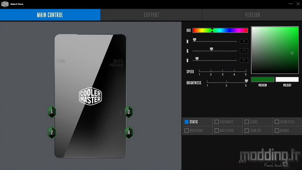302x170 pixels.
Task: Click the Cooler Master logo on the controller
Action: tap(90, 96)
